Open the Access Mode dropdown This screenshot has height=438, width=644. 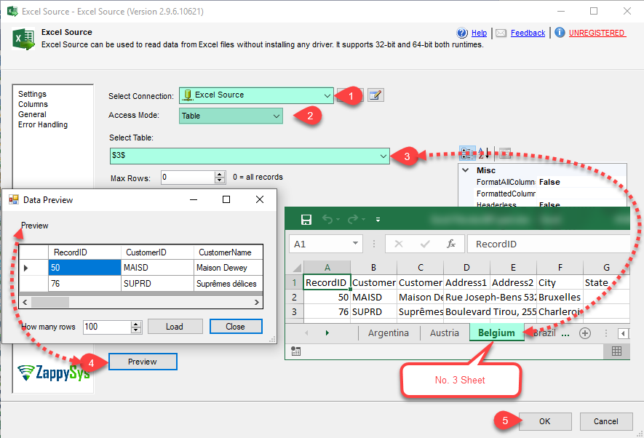coord(276,116)
